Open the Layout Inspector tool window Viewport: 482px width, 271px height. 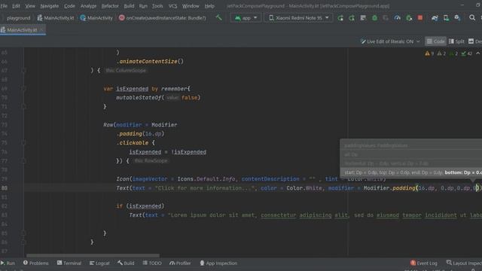464,263
